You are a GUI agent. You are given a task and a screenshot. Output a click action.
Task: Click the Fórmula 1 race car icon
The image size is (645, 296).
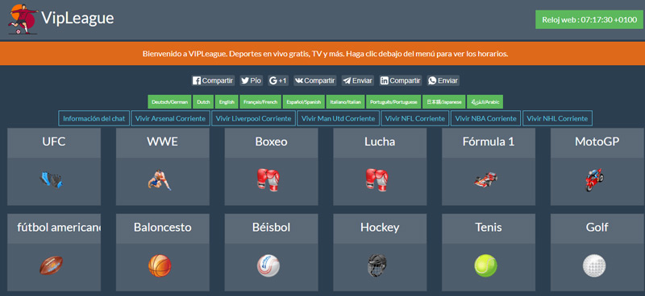click(486, 180)
